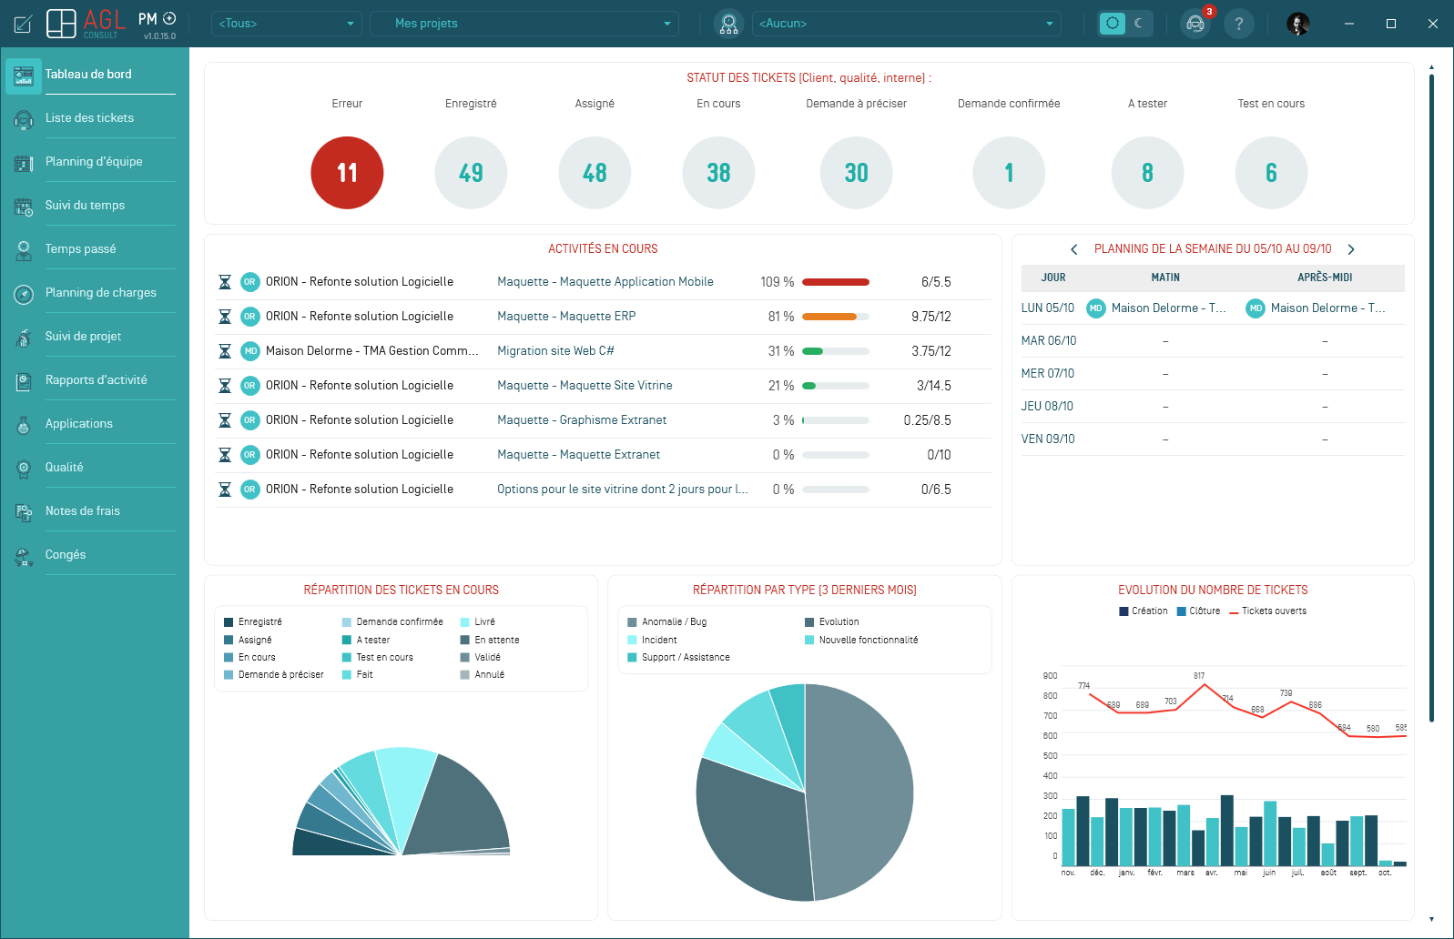Viewport: 1454px width, 939px height.
Task: Open the Mes projets dropdown
Action: [524, 24]
